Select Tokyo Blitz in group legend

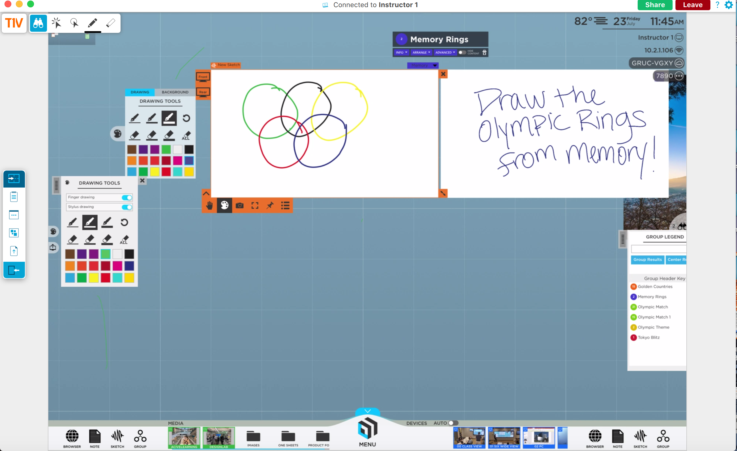pos(645,337)
